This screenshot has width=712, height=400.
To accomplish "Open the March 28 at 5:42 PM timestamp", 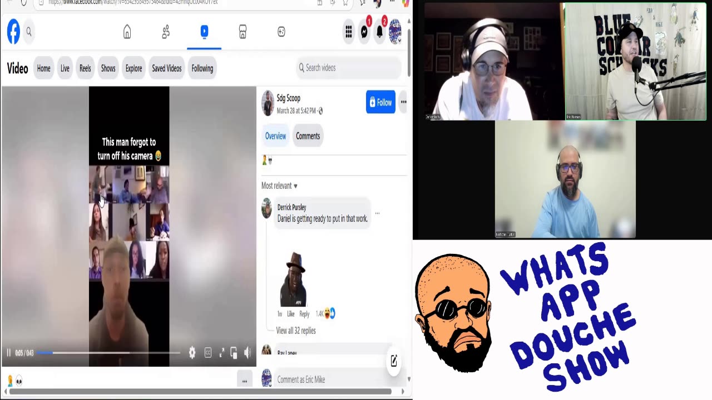I will (296, 111).
